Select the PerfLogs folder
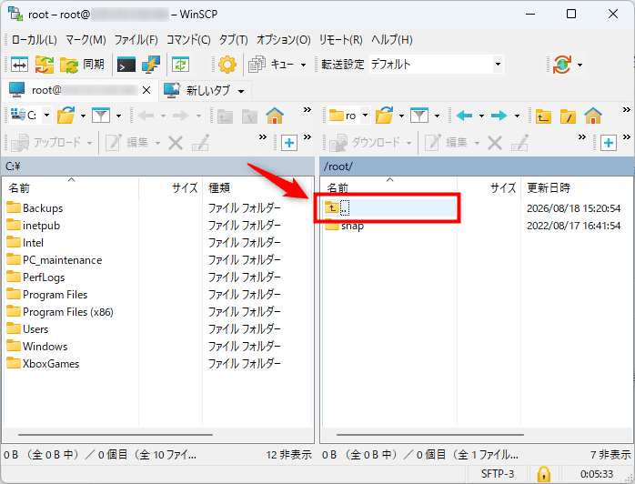This screenshot has width=635, height=484. pyautogui.click(x=36, y=277)
